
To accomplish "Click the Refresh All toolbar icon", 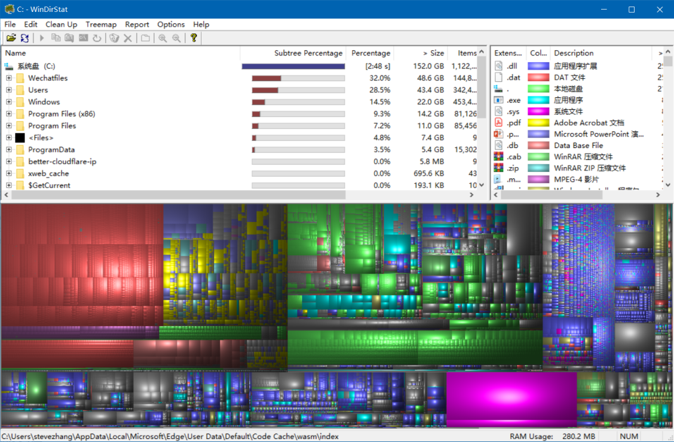I will (x=24, y=38).
